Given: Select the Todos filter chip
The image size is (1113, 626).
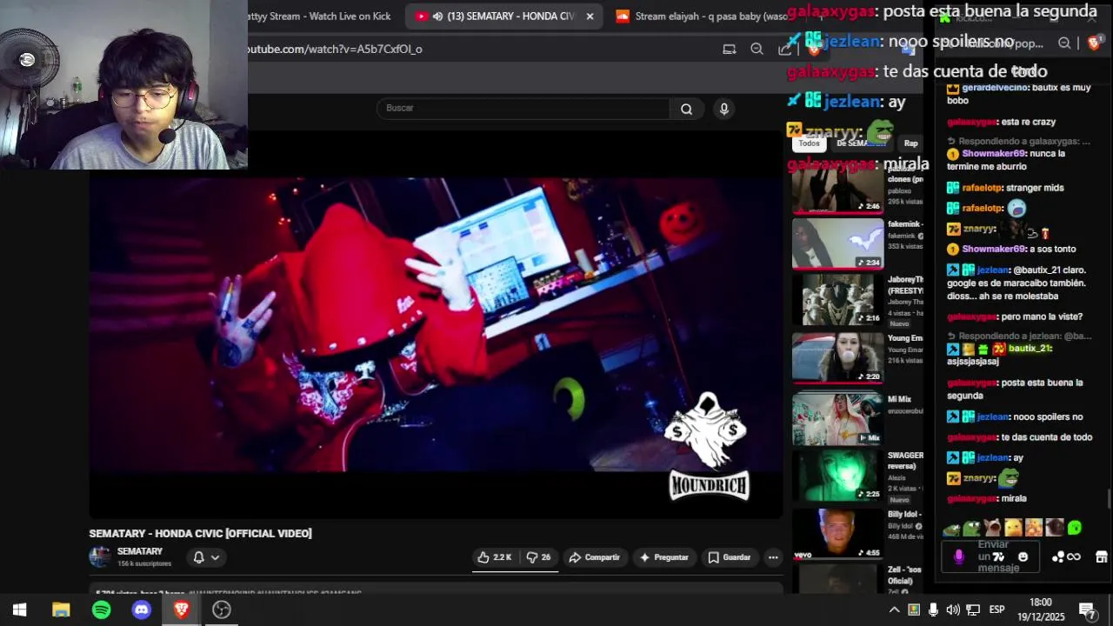Looking at the screenshot, I should click(809, 143).
